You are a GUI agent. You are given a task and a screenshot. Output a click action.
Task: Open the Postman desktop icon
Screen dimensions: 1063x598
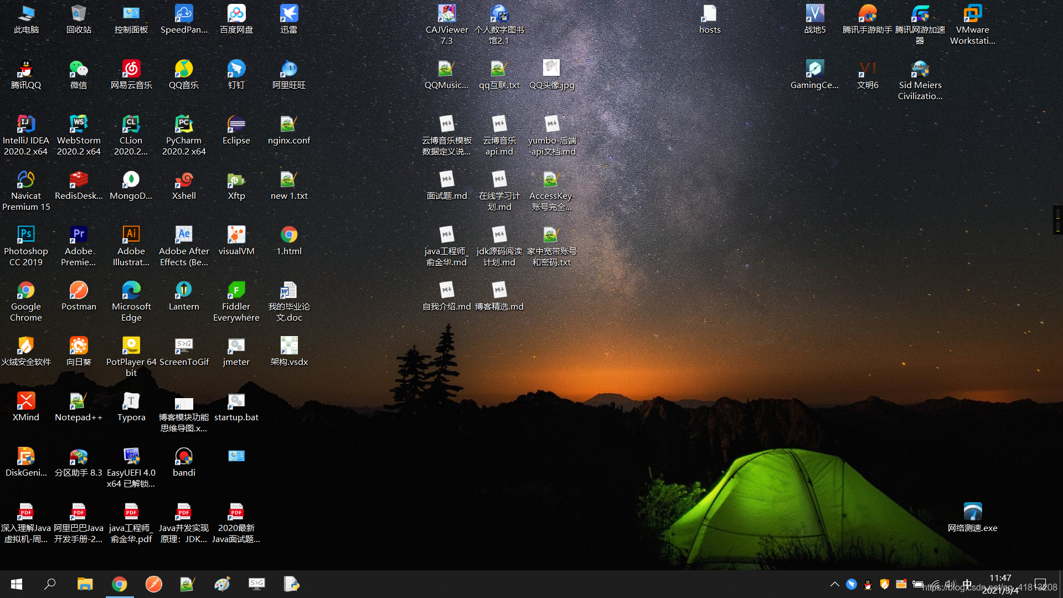click(x=79, y=291)
